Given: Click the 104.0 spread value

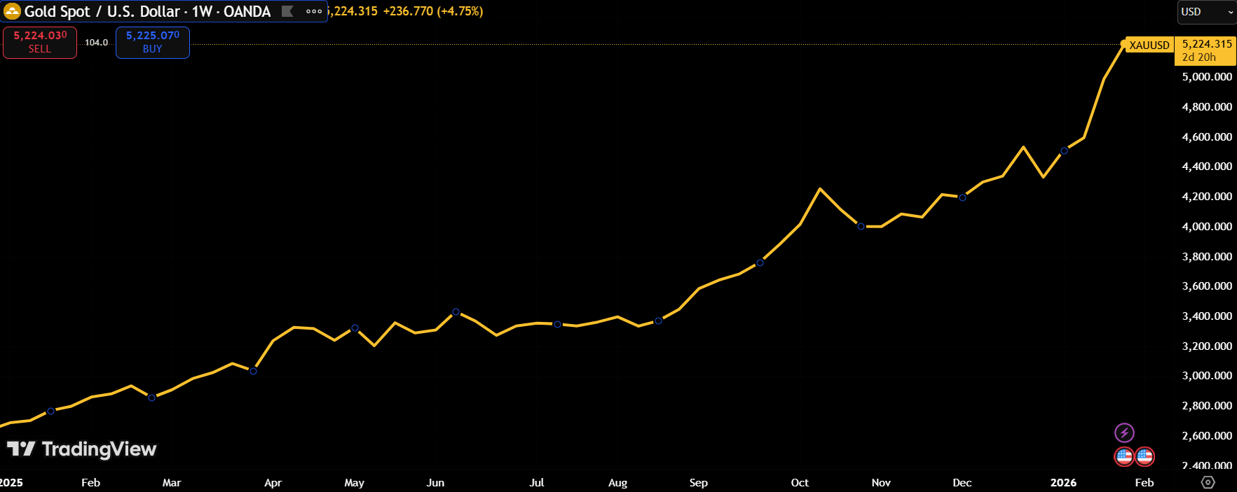Looking at the screenshot, I should click(x=96, y=43).
